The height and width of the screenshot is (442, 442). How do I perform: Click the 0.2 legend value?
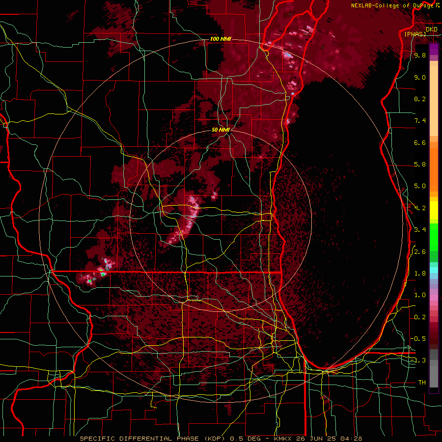[x=420, y=317]
